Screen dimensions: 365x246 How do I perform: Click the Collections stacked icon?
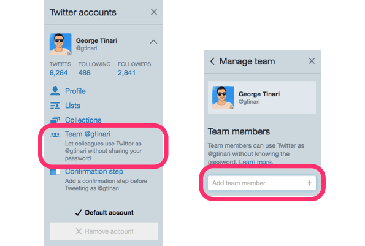point(55,120)
